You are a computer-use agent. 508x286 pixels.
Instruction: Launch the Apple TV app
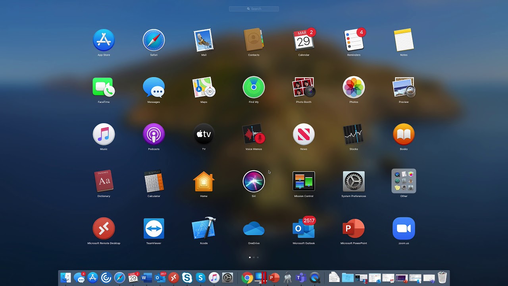click(x=204, y=134)
